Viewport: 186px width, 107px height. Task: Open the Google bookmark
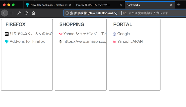click(124, 34)
